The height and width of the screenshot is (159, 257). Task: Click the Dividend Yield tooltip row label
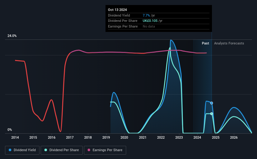[119, 15]
